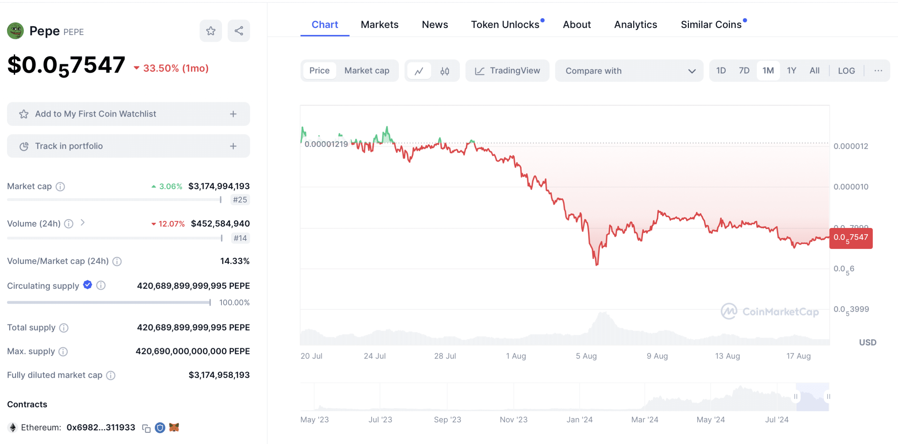Open the Markets tab
The width and height of the screenshot is (898, 444).
pos(380,25)
